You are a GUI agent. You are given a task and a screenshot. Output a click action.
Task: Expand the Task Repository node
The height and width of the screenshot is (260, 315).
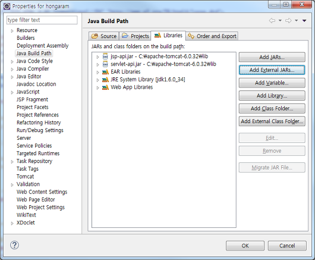tap(12, 162)
